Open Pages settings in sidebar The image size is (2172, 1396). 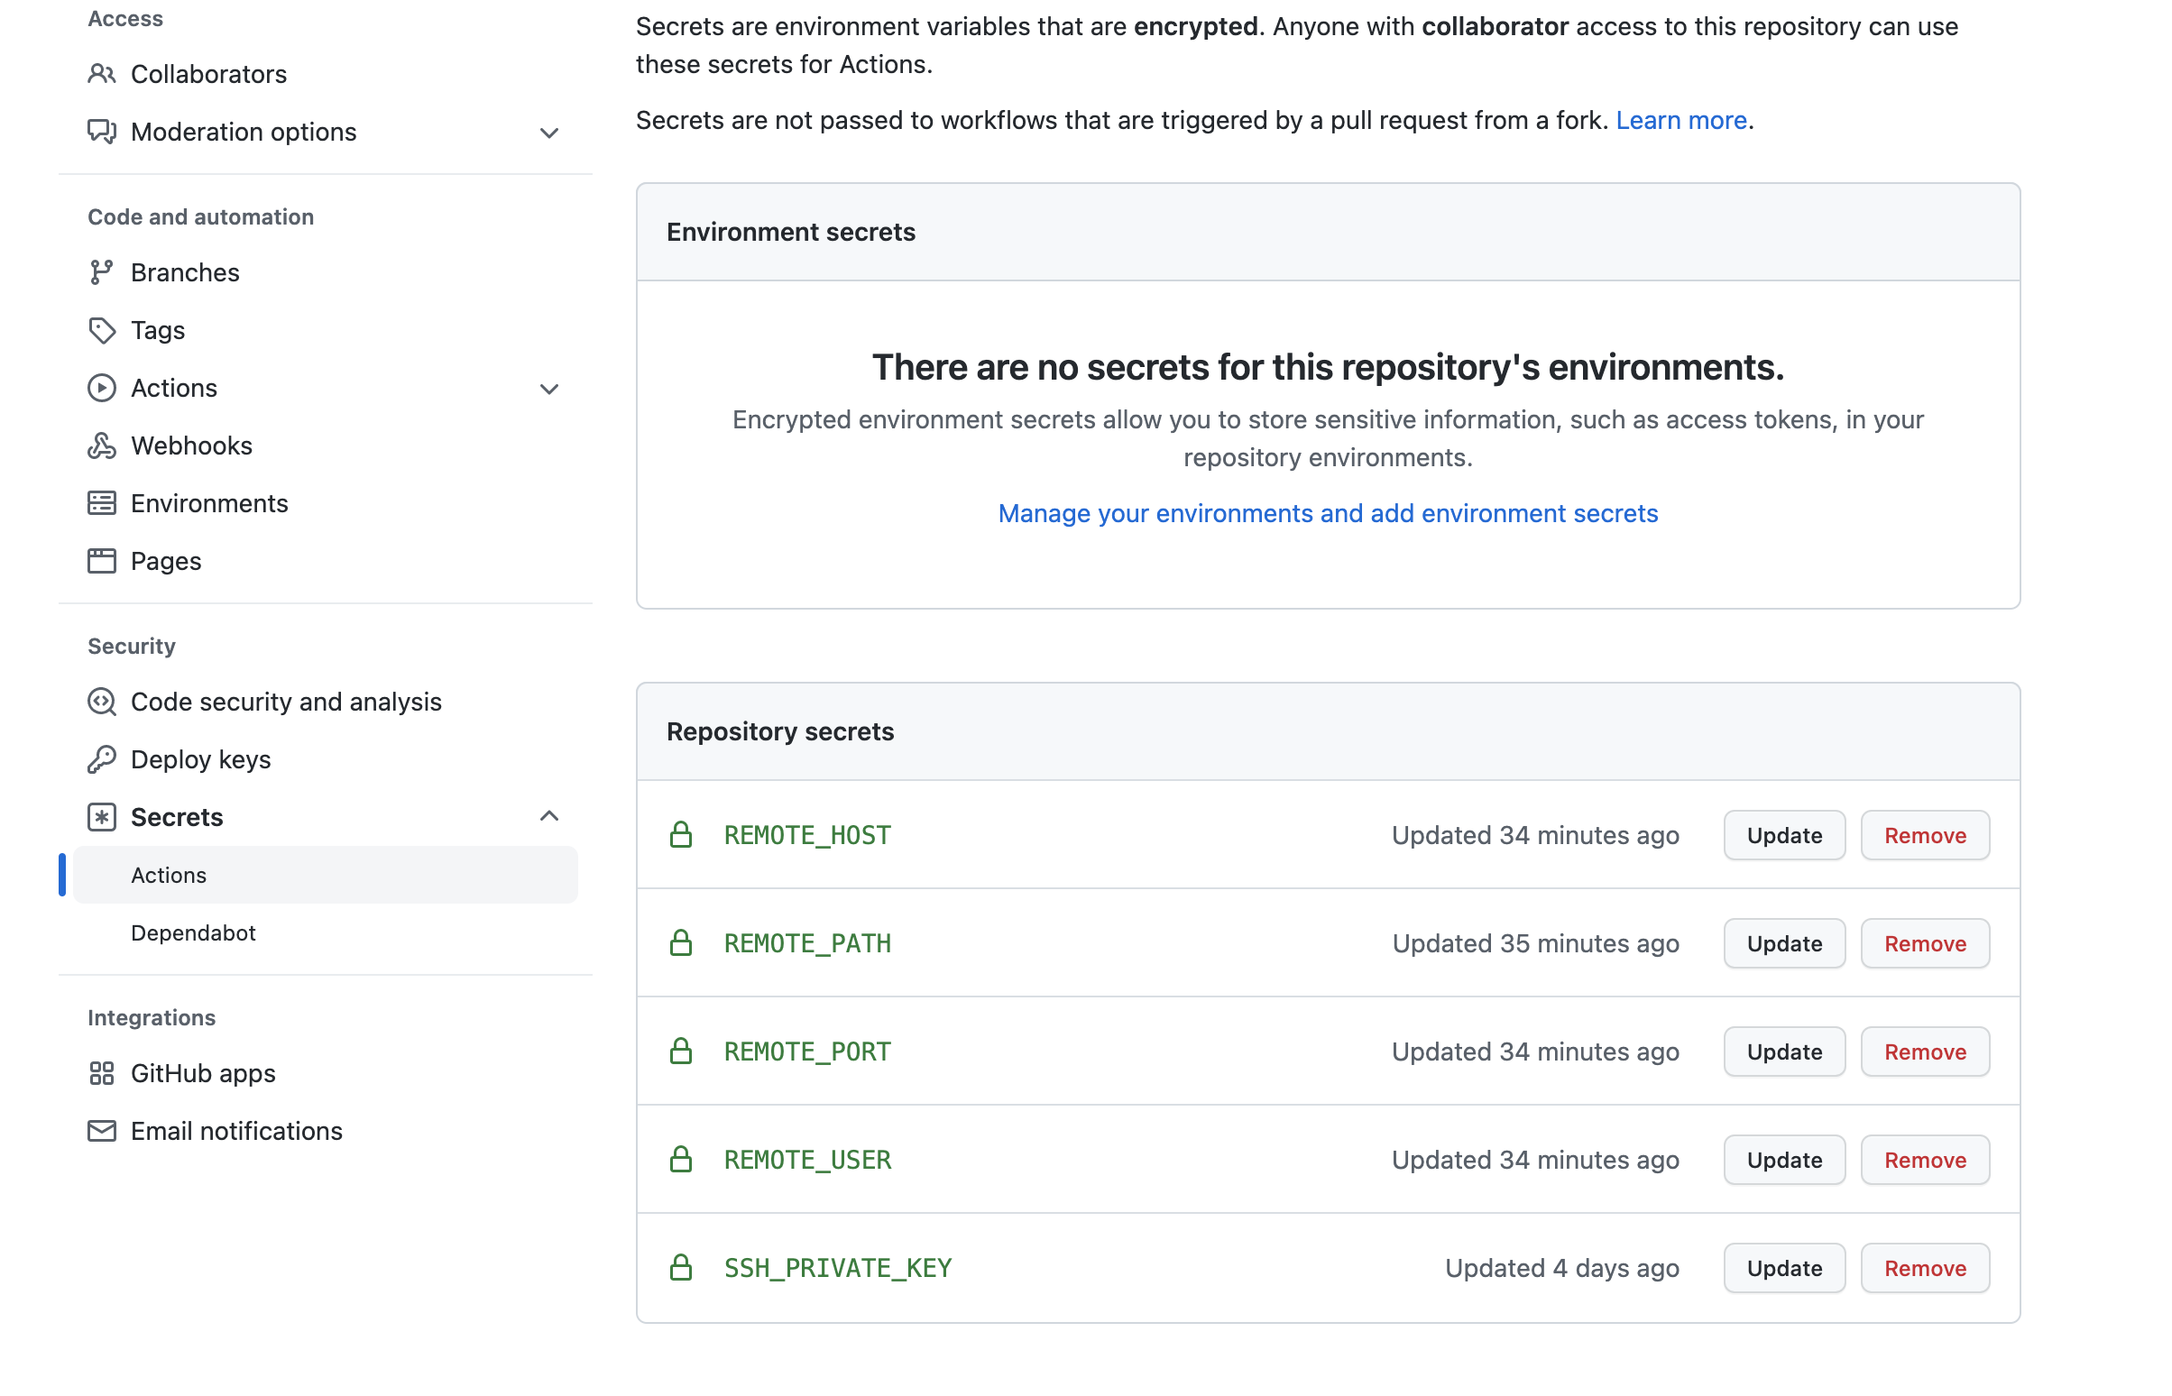166,561
